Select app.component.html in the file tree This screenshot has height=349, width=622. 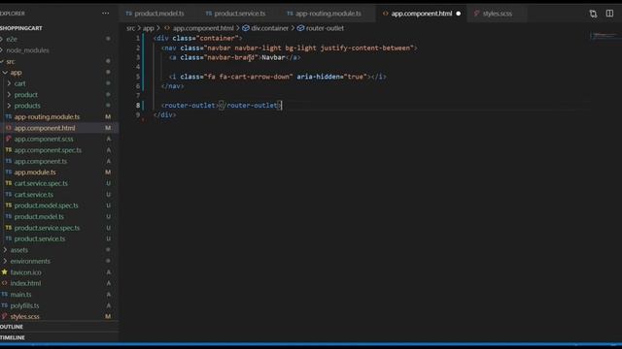pos(45,128)
